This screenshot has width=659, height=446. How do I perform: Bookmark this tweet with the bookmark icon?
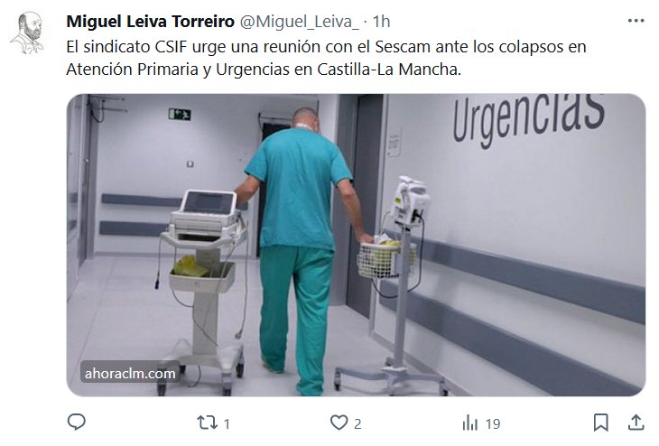click(x=601, y=423)
